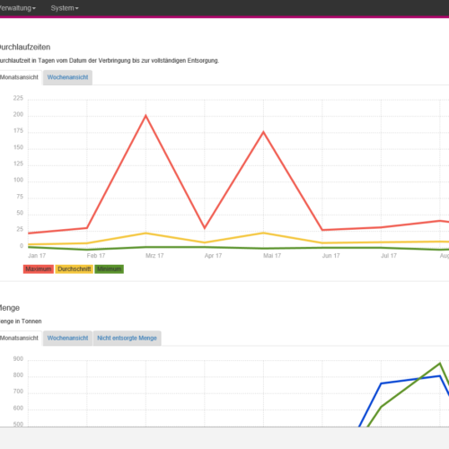Image resolution: width=449 pixels, height=449 pixels.
Task: Click the caret arrow next to System
Action: point(77,8)
